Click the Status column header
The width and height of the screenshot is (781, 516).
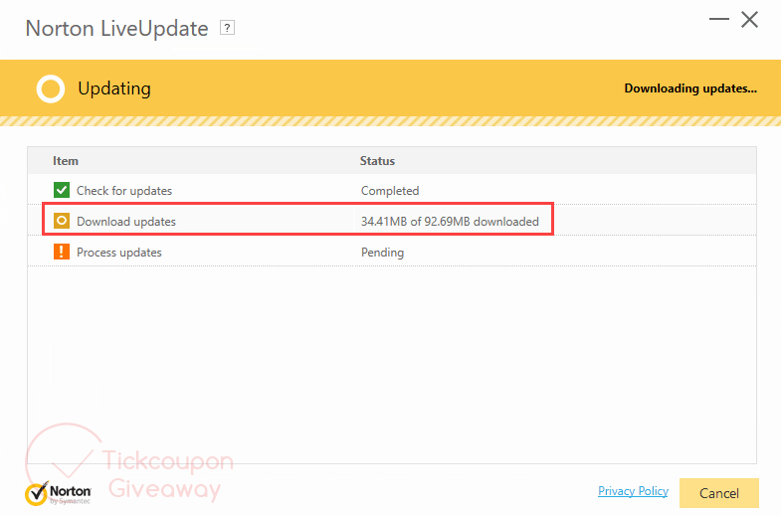tap(377, 161)
